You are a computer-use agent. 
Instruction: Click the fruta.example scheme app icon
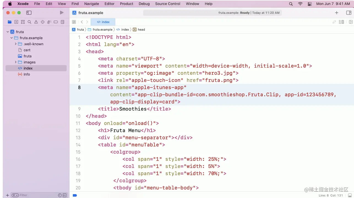click(x=74, y=13)
